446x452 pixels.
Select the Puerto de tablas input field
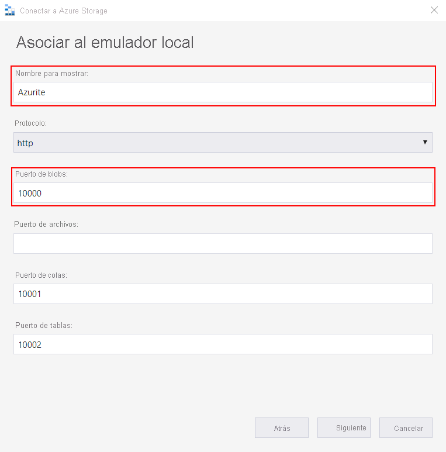[223, 344]
